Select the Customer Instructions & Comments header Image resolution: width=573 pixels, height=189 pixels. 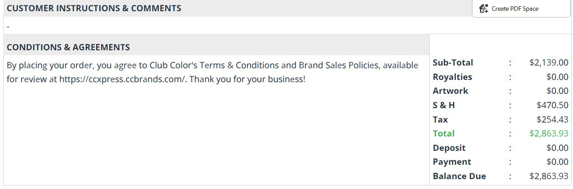(94, 8)
